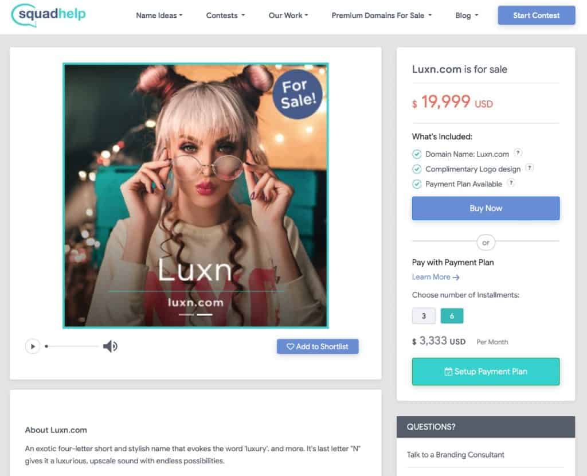Open the Our Work menu

point(288,15)
